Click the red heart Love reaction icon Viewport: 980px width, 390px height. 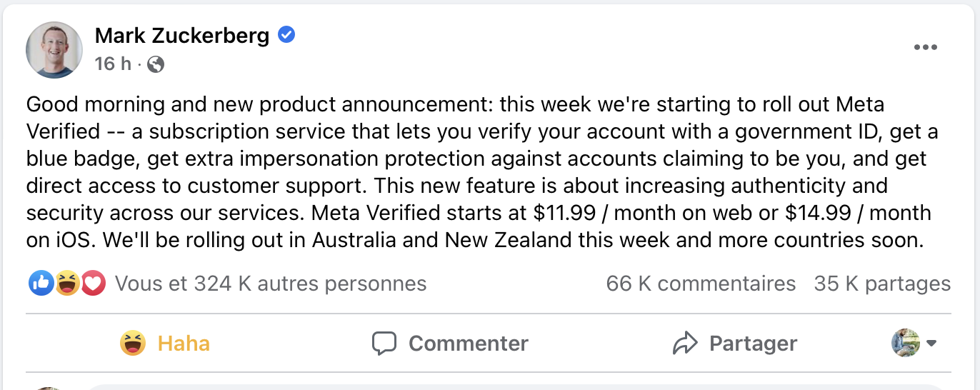(93, 284)
